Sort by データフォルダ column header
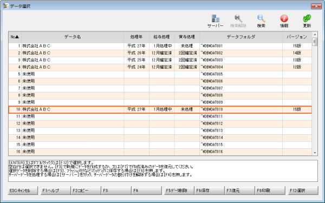Image resolution: width=325 pixels, height=203 pixels. pyautogui.click(x=241, y=37)
